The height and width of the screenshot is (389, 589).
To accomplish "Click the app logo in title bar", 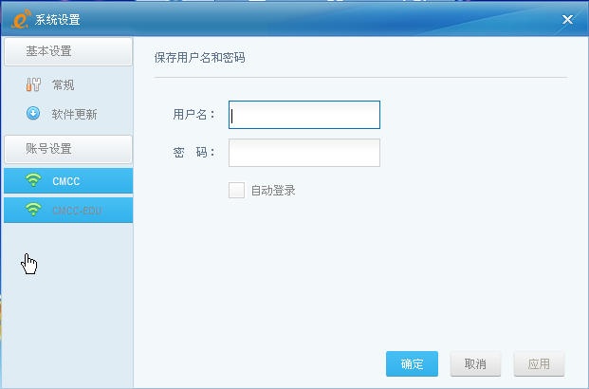I will point(23,19).
